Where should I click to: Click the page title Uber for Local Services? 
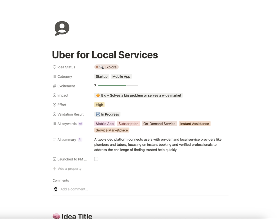[105, 55]
